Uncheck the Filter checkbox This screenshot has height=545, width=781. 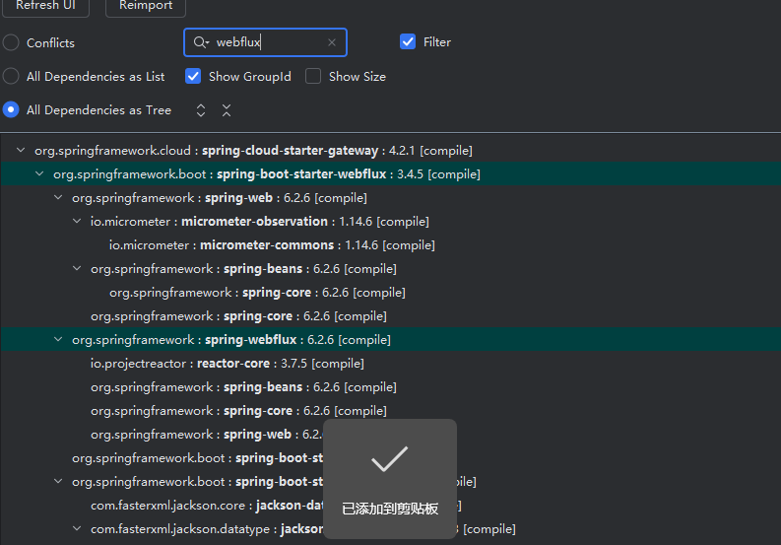[x=408, y=41]
